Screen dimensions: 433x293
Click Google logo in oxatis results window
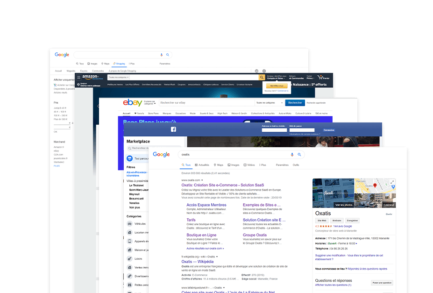(x=161, y=155)
